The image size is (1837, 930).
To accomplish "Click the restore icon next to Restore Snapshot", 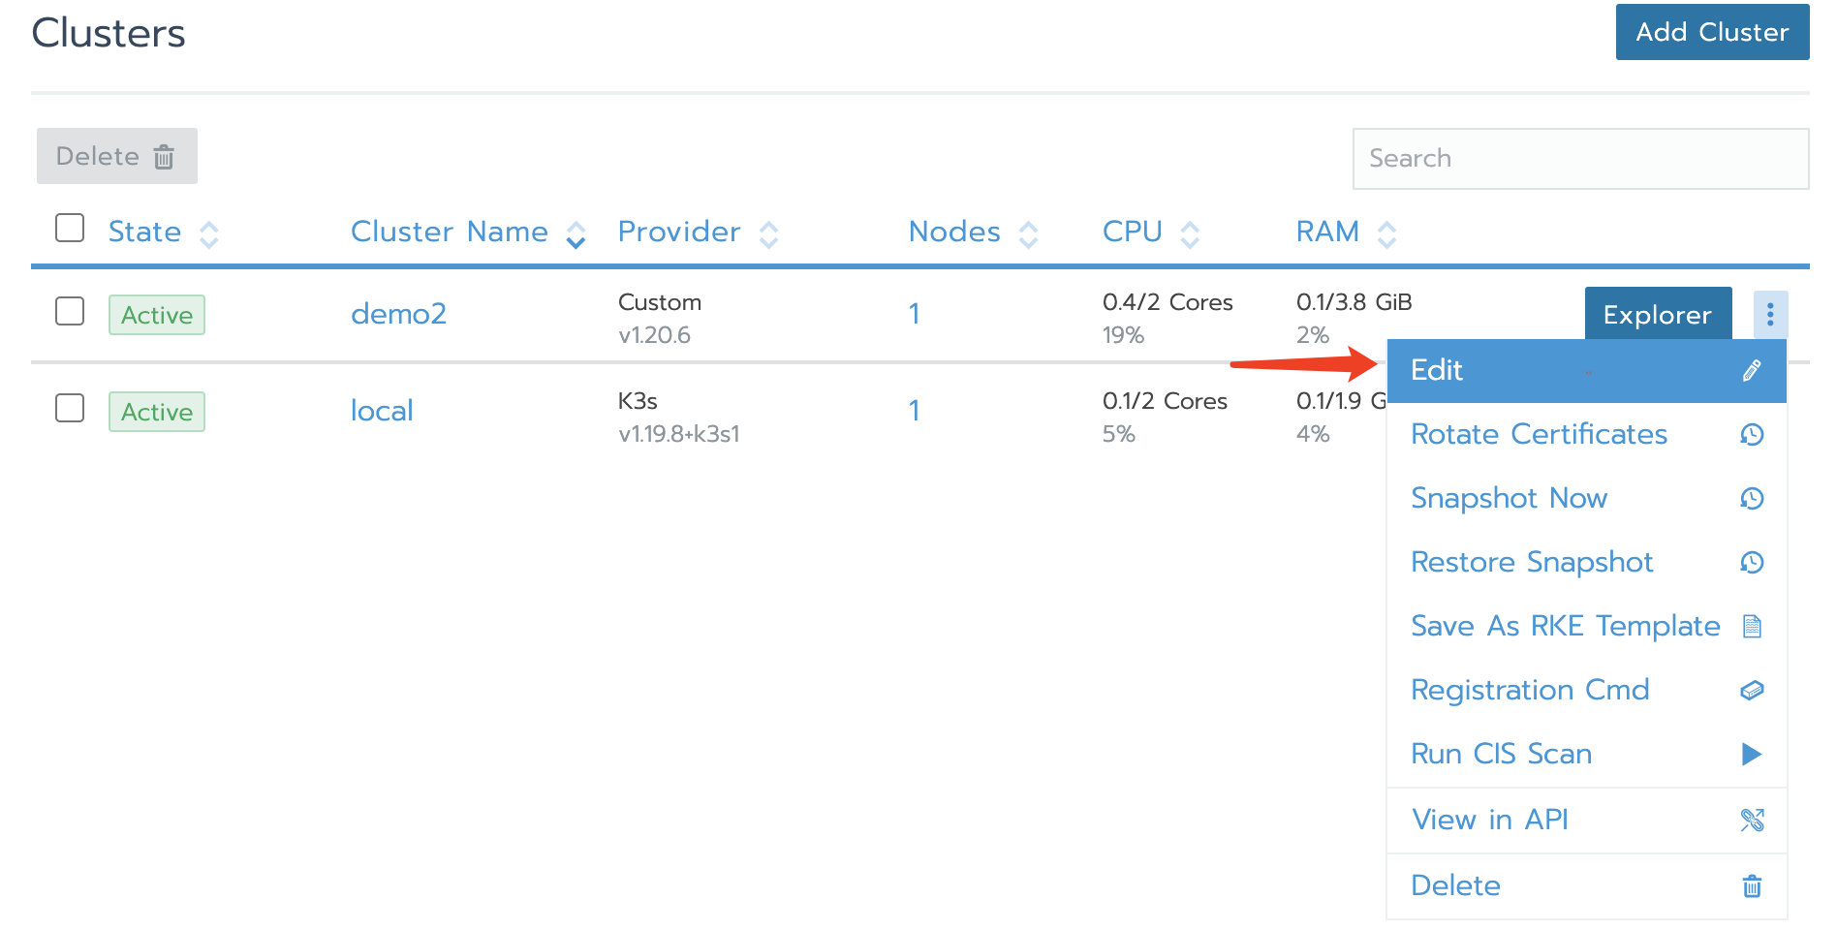I will click(x=1752, y=562).
